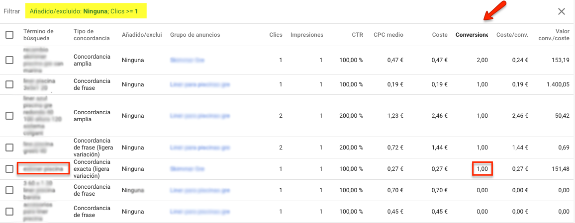Screen dimensions: 575x223
Task: Click the 50,42 value cell
Action: pyautogui.click(x=563, y=116)
